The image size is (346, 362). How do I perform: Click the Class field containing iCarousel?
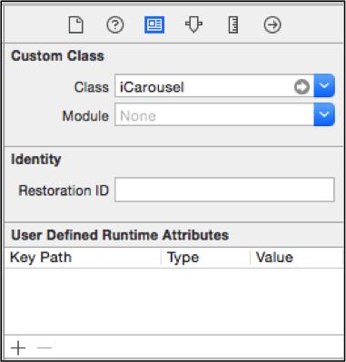click(214, 86)
